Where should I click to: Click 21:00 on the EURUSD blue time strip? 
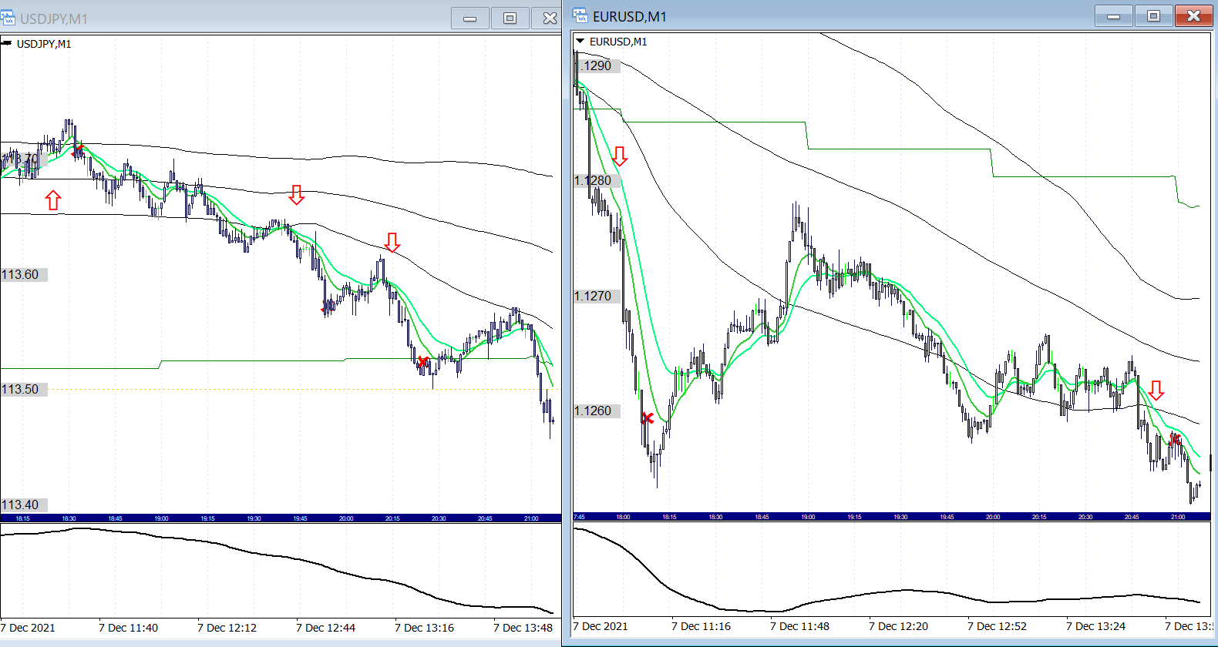[1178, 518]
